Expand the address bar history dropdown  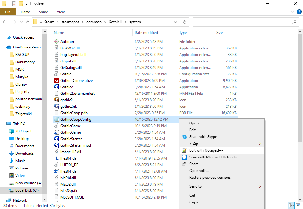point(175,22)
